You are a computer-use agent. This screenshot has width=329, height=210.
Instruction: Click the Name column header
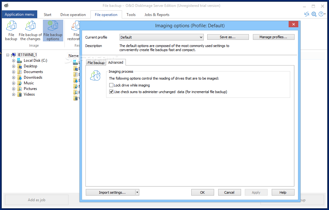click(74, 56)
